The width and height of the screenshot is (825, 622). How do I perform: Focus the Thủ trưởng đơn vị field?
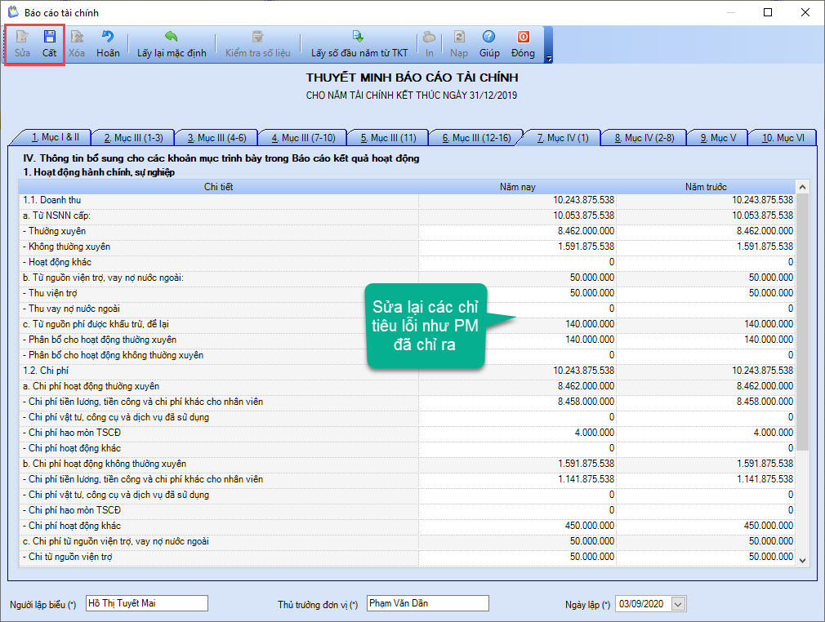[428, 603]
